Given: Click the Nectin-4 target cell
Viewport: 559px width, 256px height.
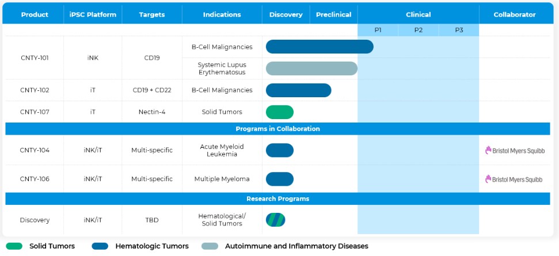Looking at the screenshot, I should [x=152, y=112].
